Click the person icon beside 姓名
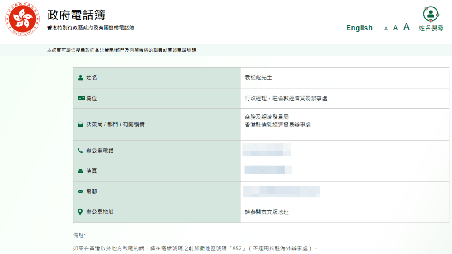 click(80, 78)
